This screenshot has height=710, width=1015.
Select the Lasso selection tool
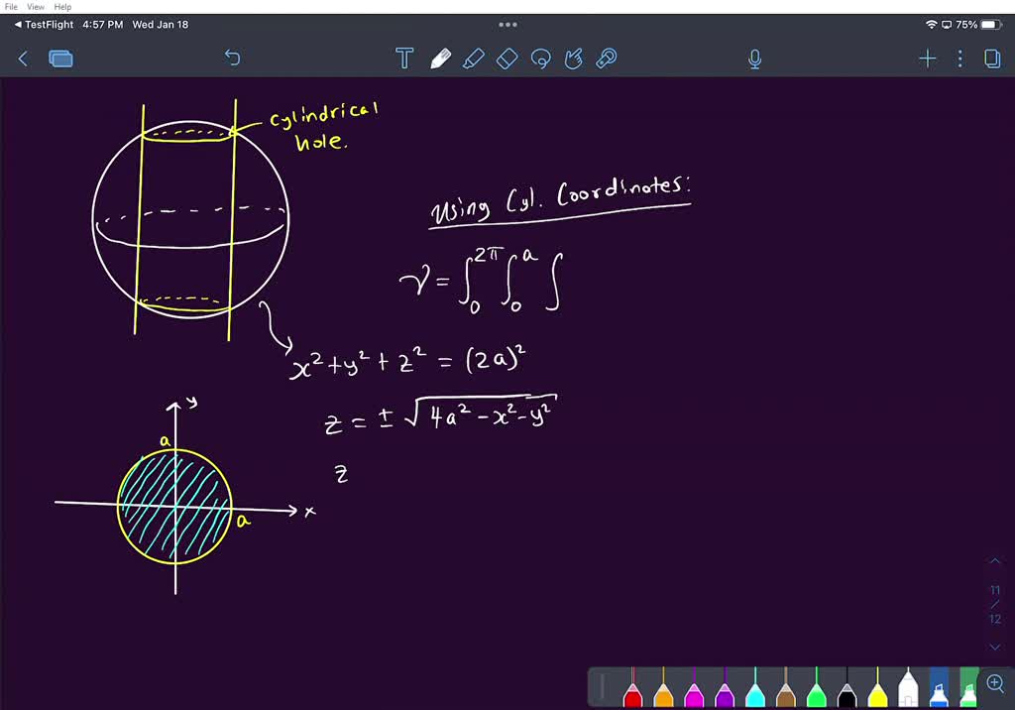(x=540, y=59)
